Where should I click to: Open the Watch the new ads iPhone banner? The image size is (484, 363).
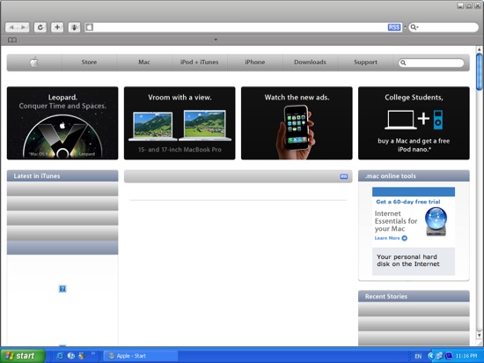pos(297,123)
